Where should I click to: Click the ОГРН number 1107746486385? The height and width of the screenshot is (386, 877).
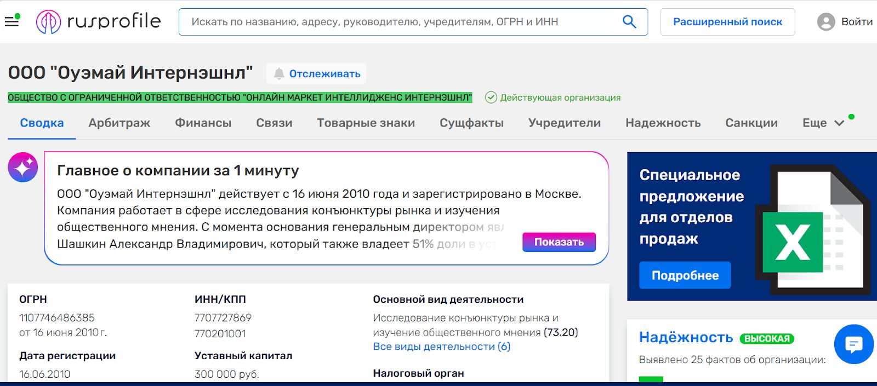point(57,318)
